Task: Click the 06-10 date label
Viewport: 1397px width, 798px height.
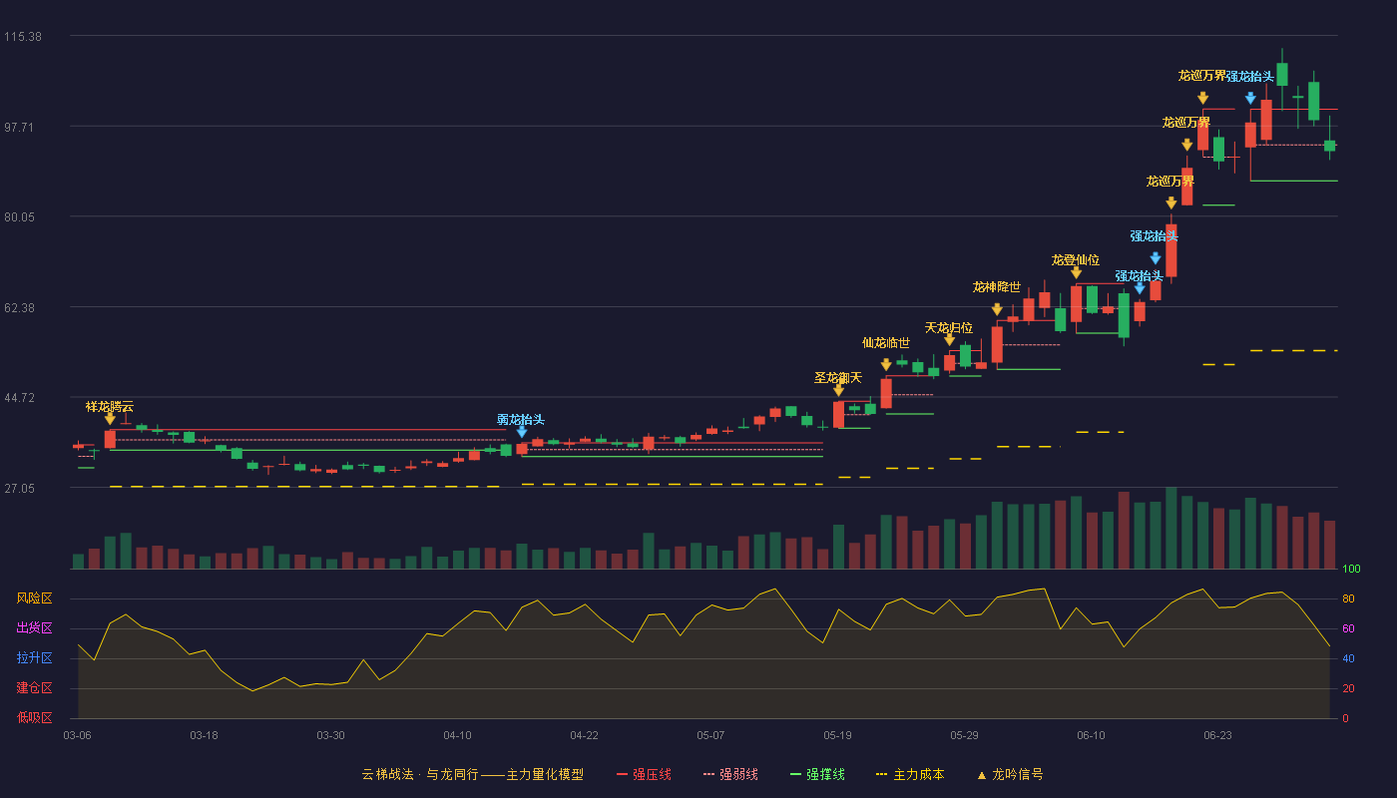Action: point(1091,735)
